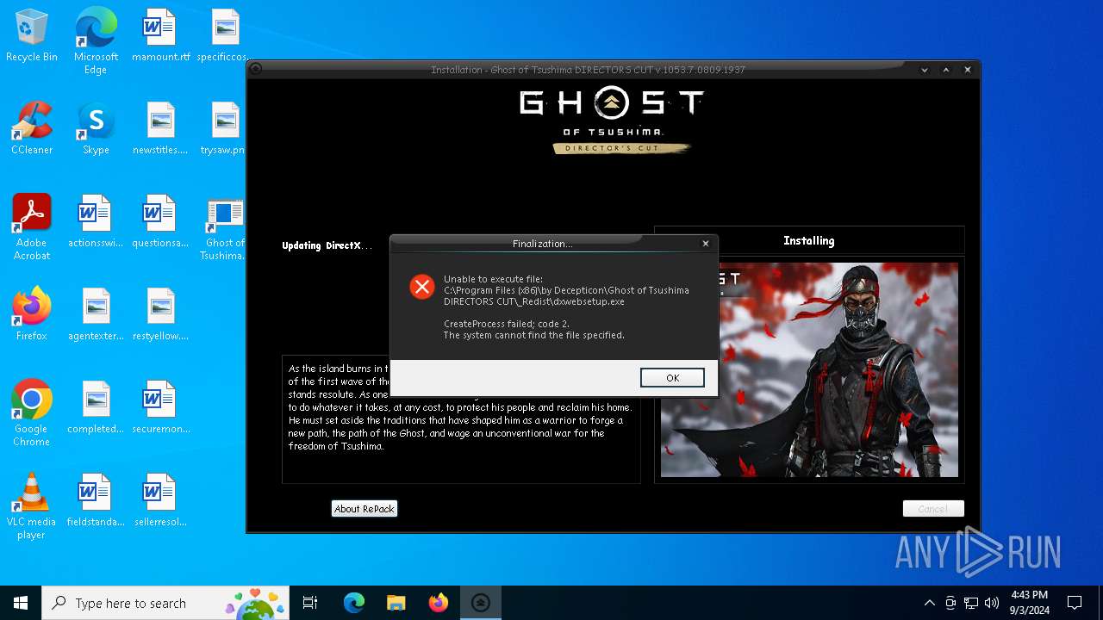Image resolution: width=1103 pixels, height=620 pixels.
Task: Select the actionsswi Word document icon
Action: (x=96, y=222)
